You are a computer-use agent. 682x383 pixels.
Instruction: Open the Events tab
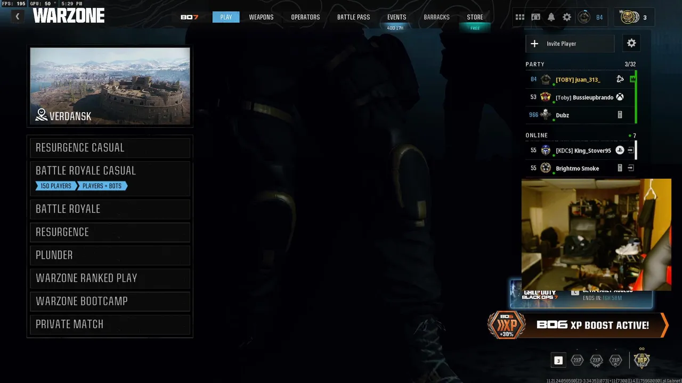tap(396, 17)
